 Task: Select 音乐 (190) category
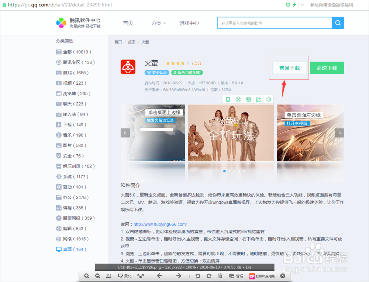(71, 135)
